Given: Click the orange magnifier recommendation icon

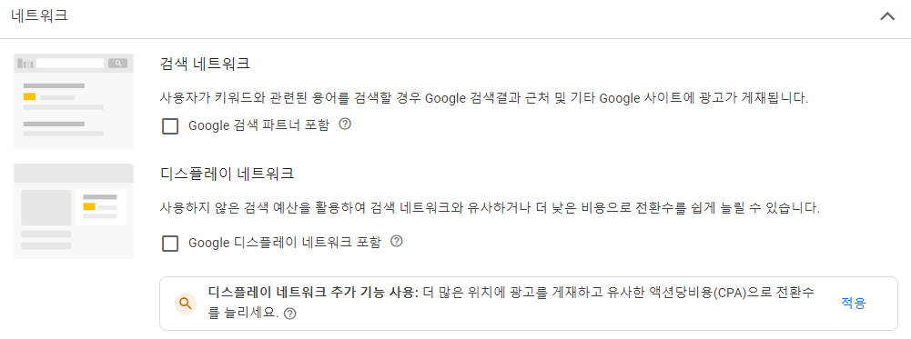Looking at the screenshot, I should click(186, 304).
